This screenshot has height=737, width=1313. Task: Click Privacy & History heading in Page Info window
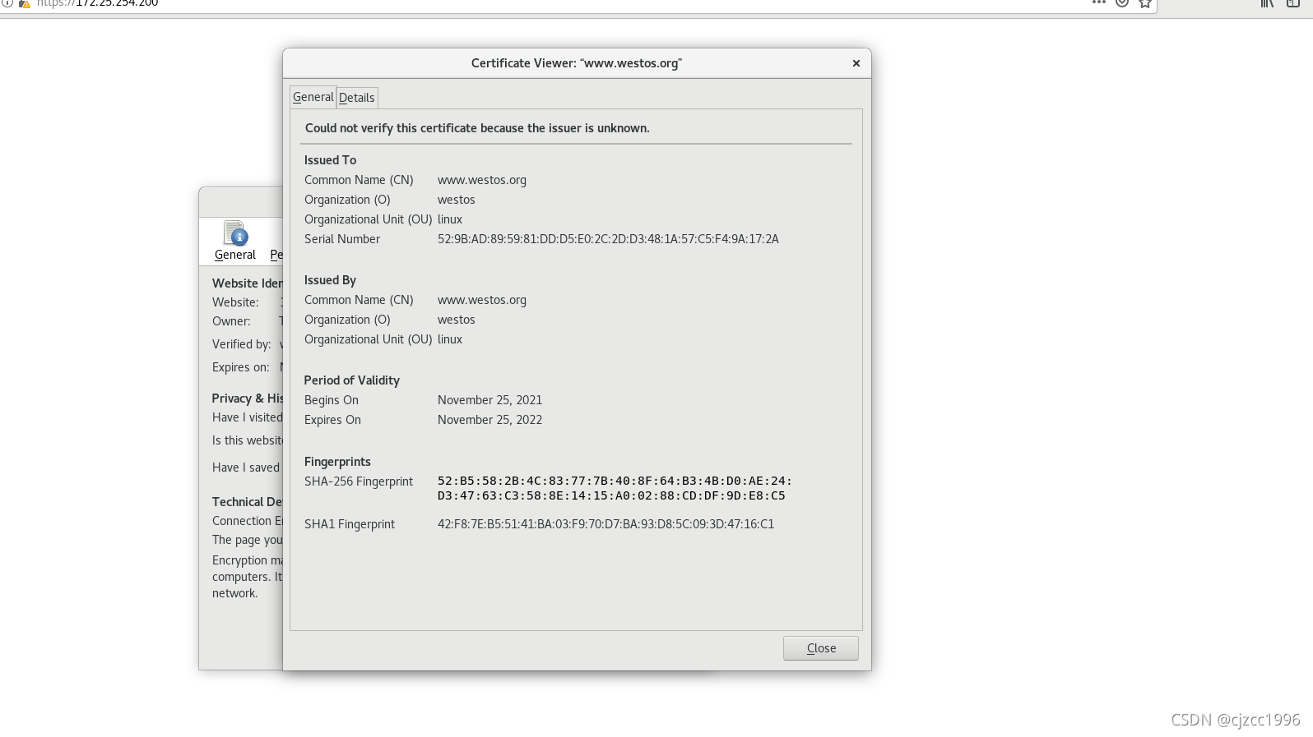pos(247,398)
